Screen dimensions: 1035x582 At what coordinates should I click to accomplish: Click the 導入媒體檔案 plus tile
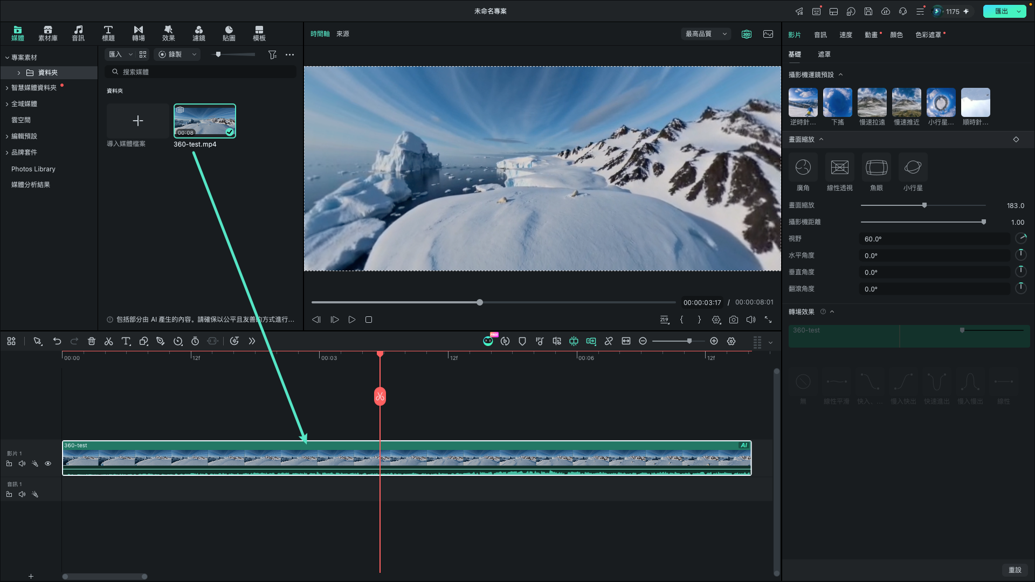click(x=138, y=121)
